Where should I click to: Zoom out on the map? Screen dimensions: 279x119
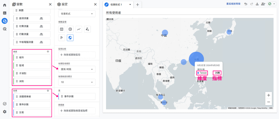268,102
